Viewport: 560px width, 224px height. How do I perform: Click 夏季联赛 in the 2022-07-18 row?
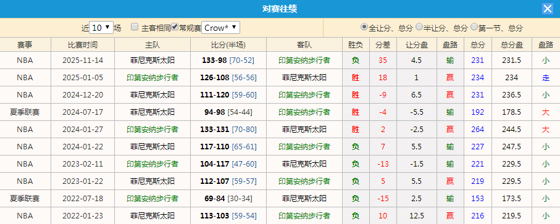tap(25, 198)
